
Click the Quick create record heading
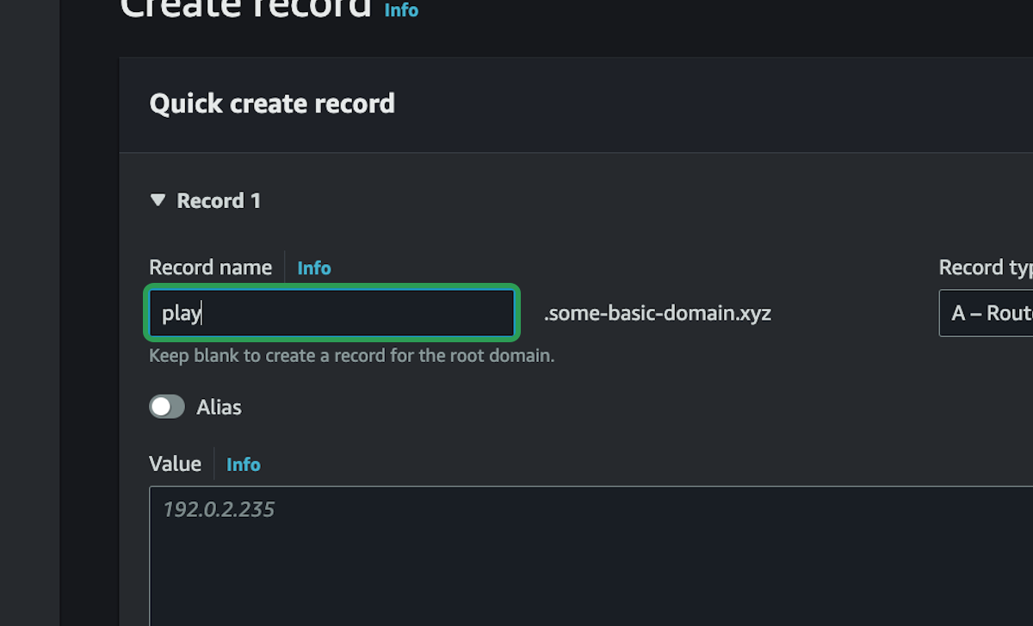tap(272, 103)
